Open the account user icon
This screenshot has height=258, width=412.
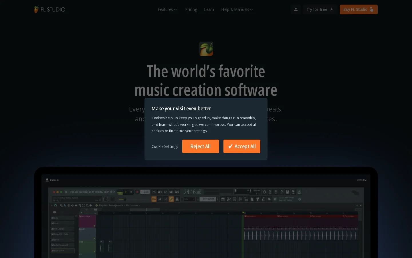296,9
